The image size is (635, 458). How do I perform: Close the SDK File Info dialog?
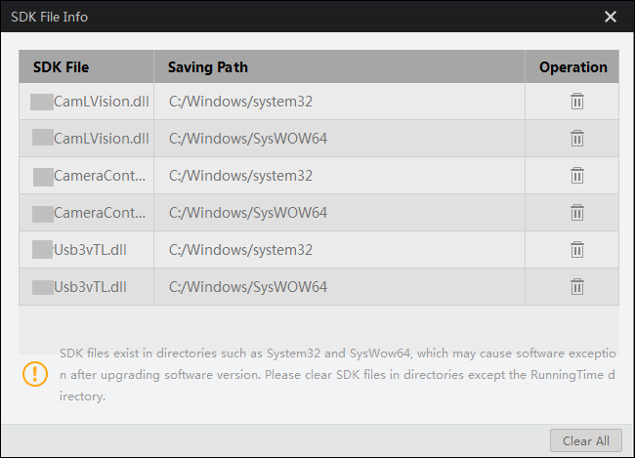click(x=611, y=17)
